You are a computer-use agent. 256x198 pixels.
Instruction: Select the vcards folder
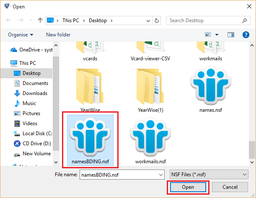point(90,51)
